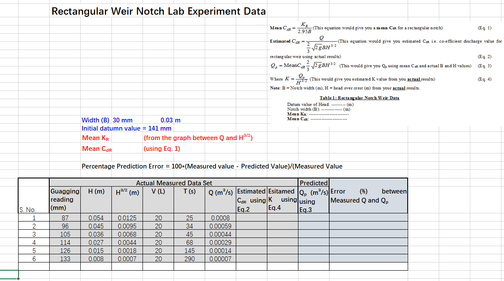Screen dimensions: 504x281
Task: Click the 'Initial datumn value = 141 mm' cell
Action: [126, 128]
